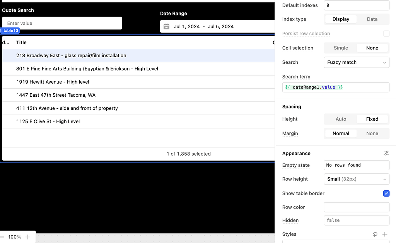Zoom out with the minus icon
Viewport: 396px width, 243px height.
tap(2, 237)
